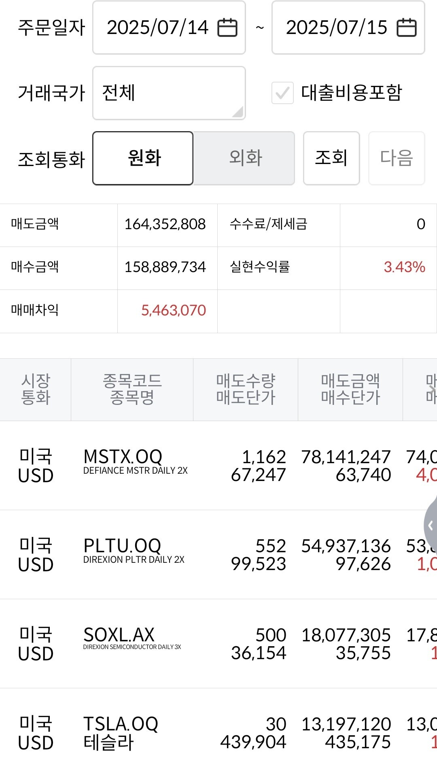Open the start date calendar icon

click(227, 28)
